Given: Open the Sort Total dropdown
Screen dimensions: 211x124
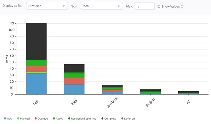Looking at the screenshot, I should point(101,6).
